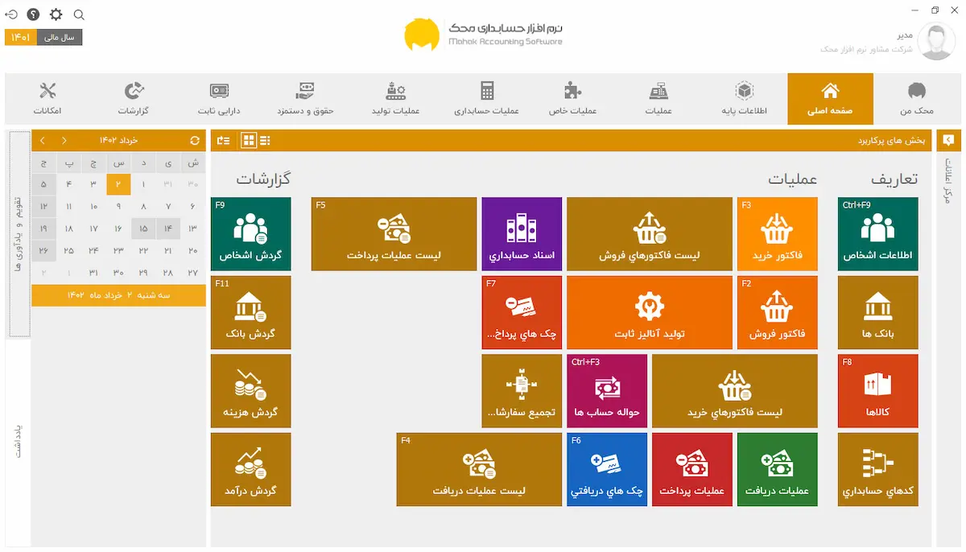Toggle the tile rearrange icon beside view buttons

coord(224,141)
